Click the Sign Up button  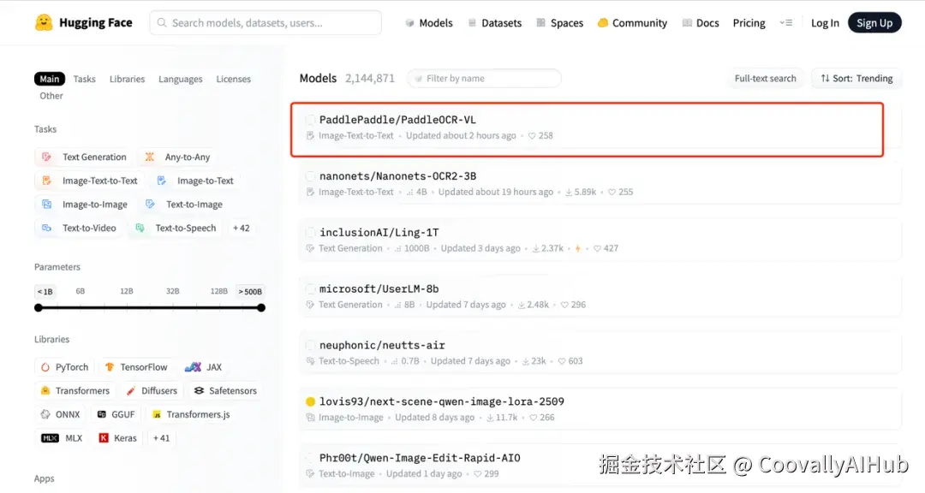[874, 22]
